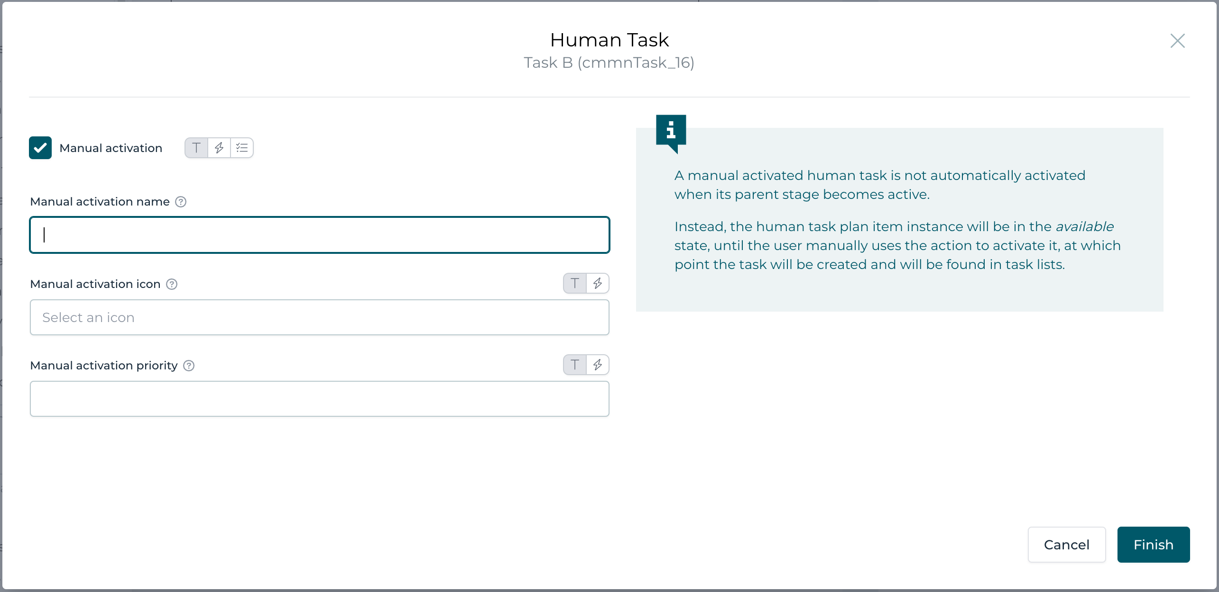The height and width of the screenshot is (592, 1219).
Task: Open the Select an icon dropdown
Action: pos(319,317)
